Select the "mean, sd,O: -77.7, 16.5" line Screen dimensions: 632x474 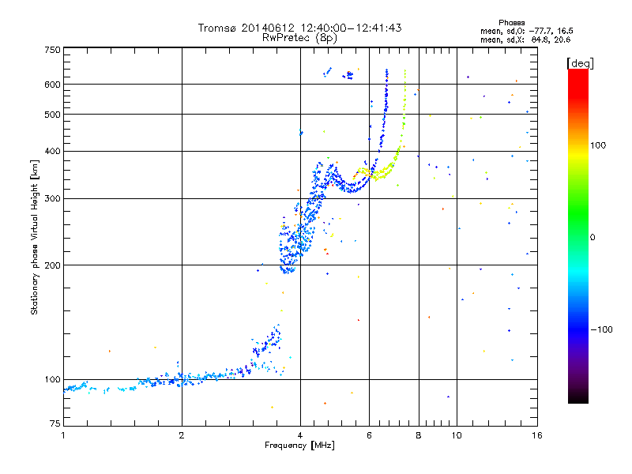pyautogui.click(x=526, y=31)
